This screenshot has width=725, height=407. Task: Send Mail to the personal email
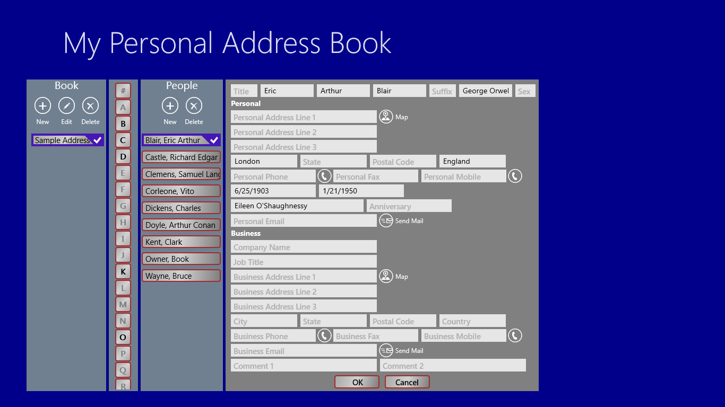[386, 220]
